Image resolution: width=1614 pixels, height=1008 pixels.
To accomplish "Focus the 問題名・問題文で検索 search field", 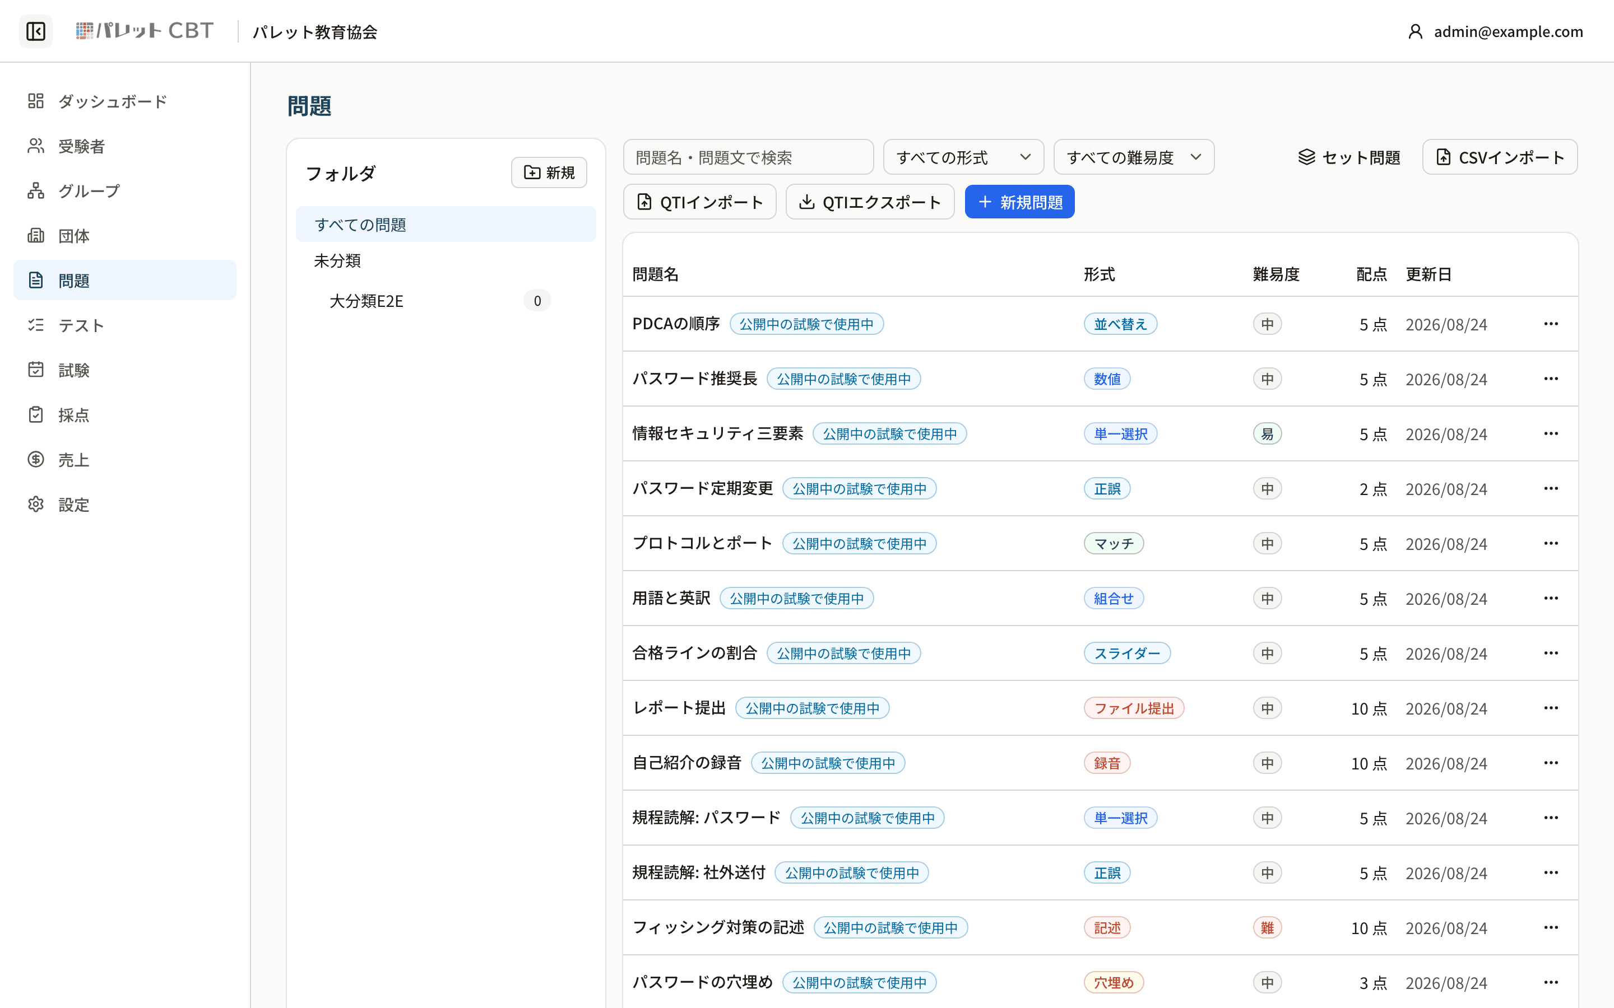I will pyautogui.click(x=748, y=157).
